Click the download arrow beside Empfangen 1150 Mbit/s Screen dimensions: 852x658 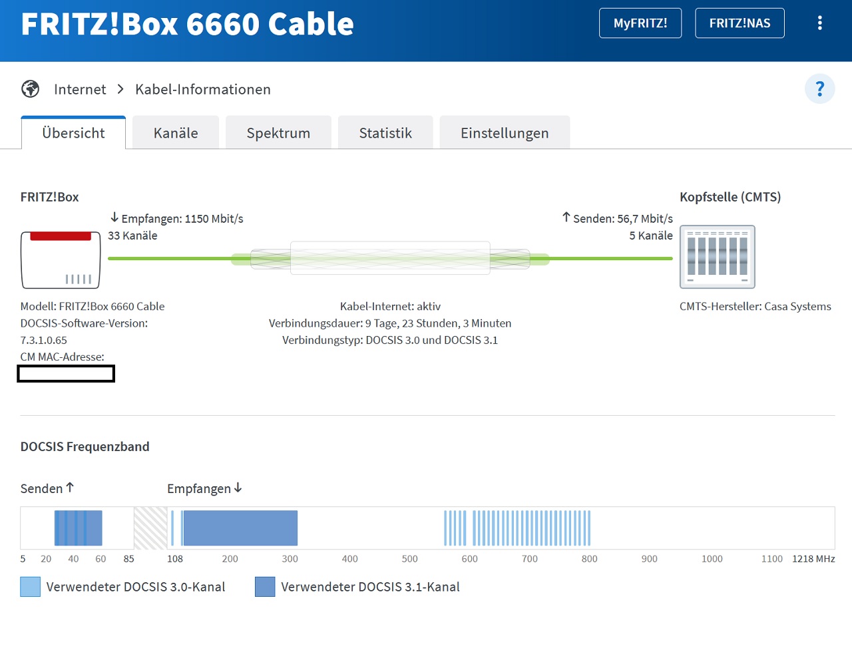click(x=114, y=218)
